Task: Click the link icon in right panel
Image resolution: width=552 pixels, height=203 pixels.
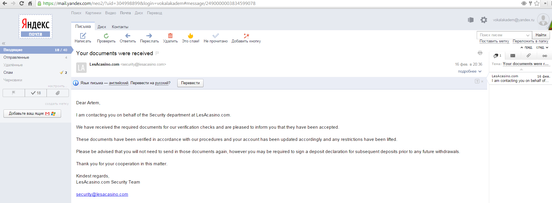Action: 545,56
